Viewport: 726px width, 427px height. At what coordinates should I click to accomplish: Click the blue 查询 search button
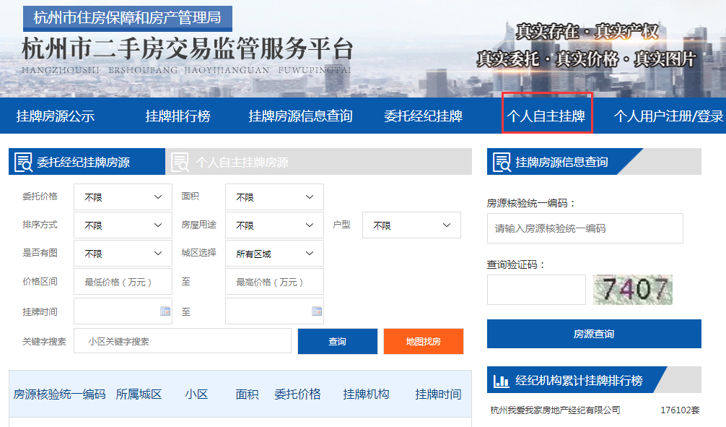click(x=337, y=341)
